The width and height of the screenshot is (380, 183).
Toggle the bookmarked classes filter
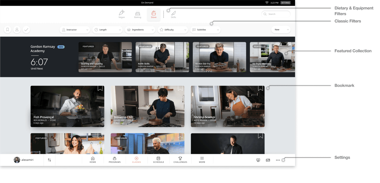(x=8, y=30)
